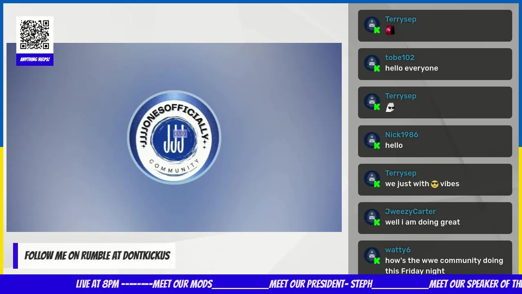The width and height of the screenshot is (522, 294).
Task: Click avatar beside 'we just with vibes' message
Action: [x=372, y=179]
